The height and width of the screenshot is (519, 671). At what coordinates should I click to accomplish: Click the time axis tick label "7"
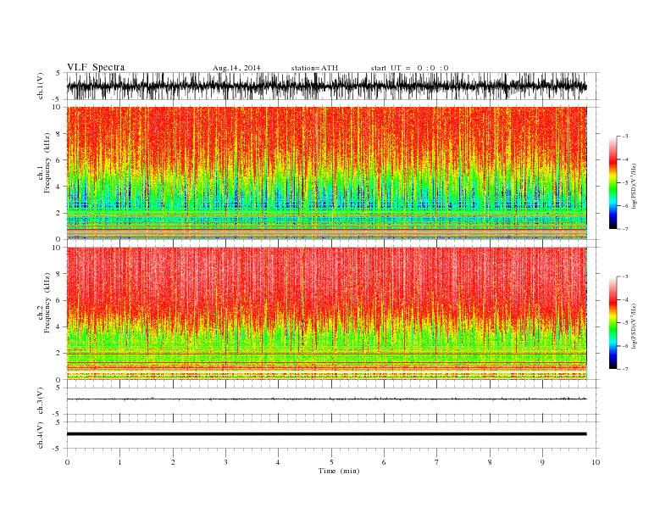(437, 462)
